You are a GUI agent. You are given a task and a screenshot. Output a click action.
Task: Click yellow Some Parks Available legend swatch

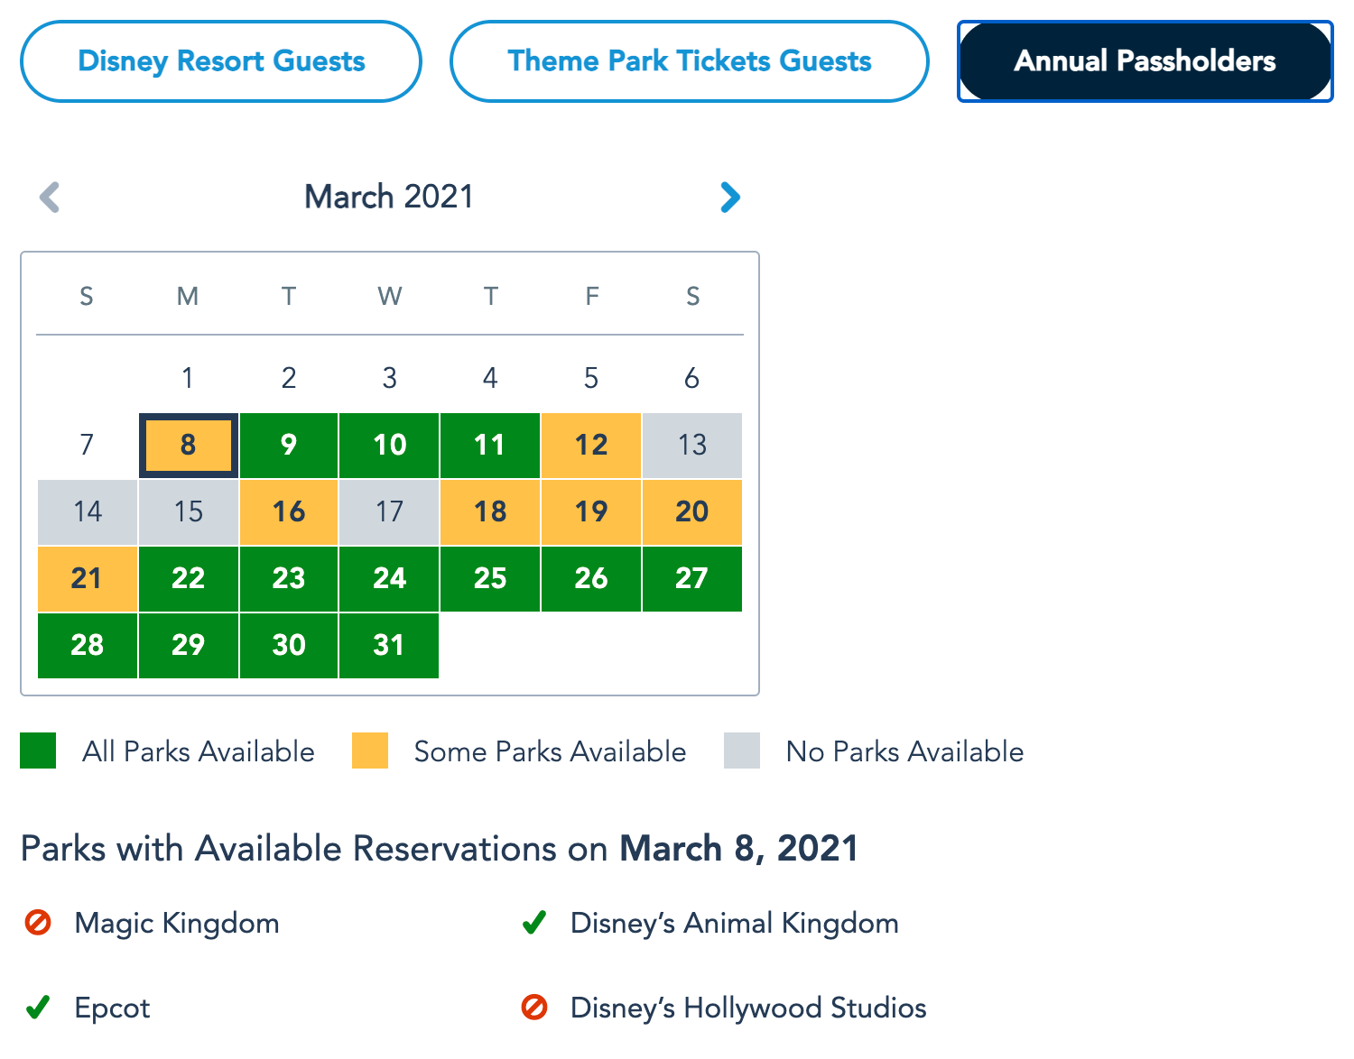pyautogui.click(x=370, y=751)
